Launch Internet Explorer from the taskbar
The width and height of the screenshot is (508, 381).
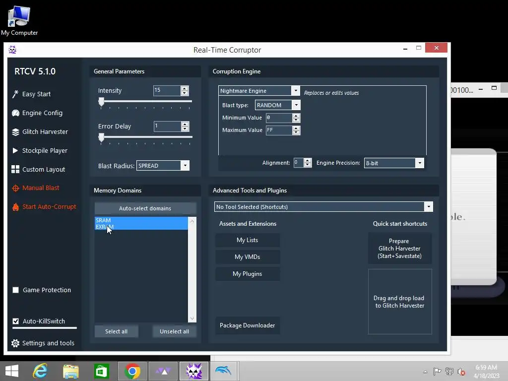tap(40, 371)
